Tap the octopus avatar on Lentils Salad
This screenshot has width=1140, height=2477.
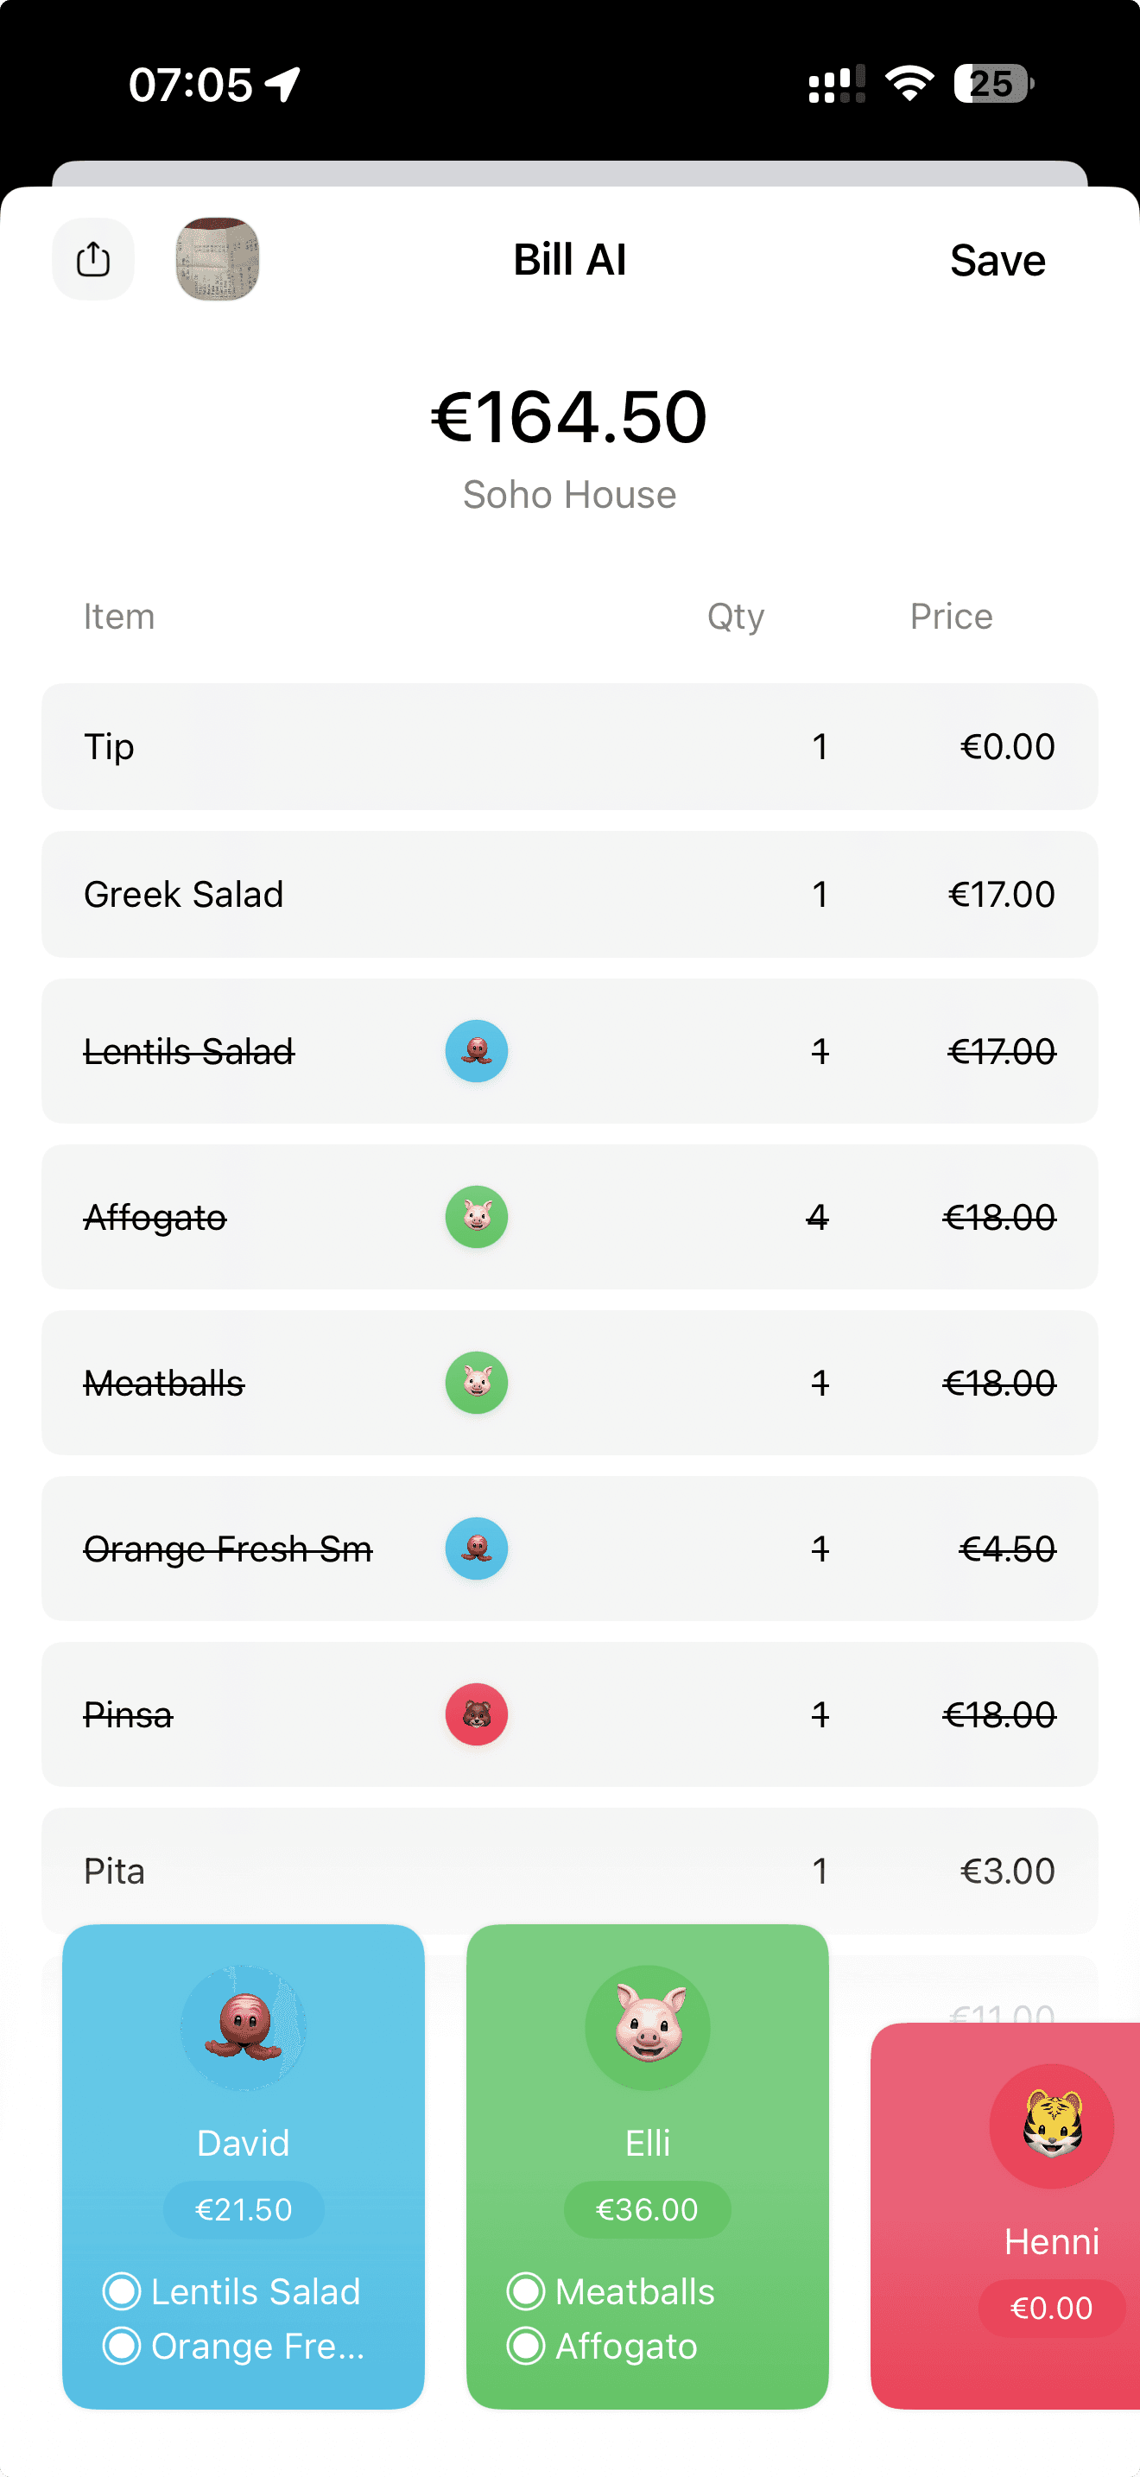(x=477, y=1051)
